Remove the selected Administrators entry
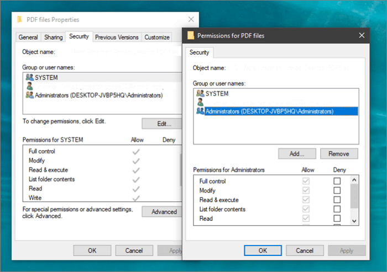Viewport: 387px width, 272px height. tap(339, 153)
